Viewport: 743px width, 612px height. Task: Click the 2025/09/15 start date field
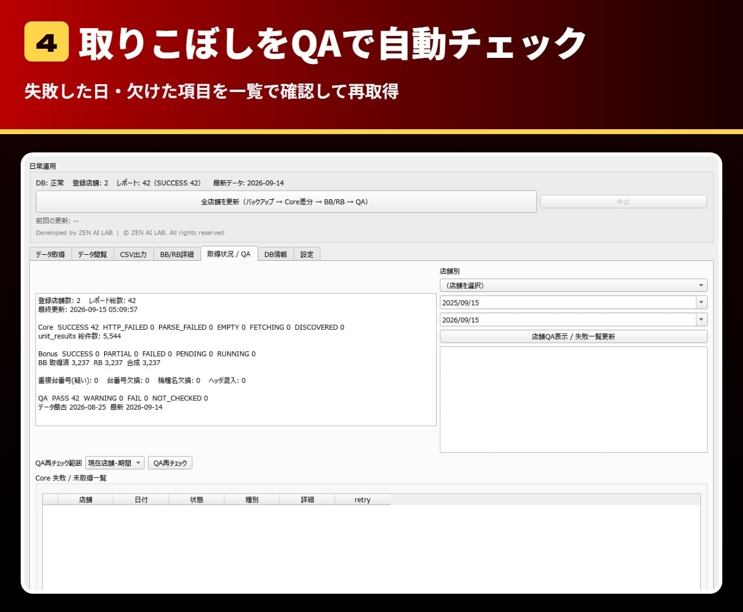point(568,302)
